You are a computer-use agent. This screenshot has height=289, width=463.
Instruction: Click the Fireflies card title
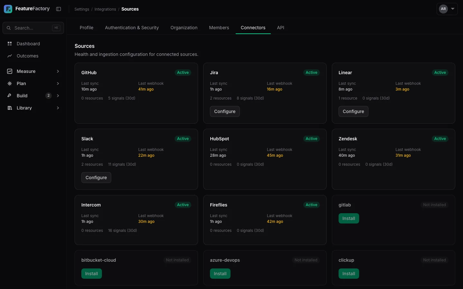tap(219, 205)
